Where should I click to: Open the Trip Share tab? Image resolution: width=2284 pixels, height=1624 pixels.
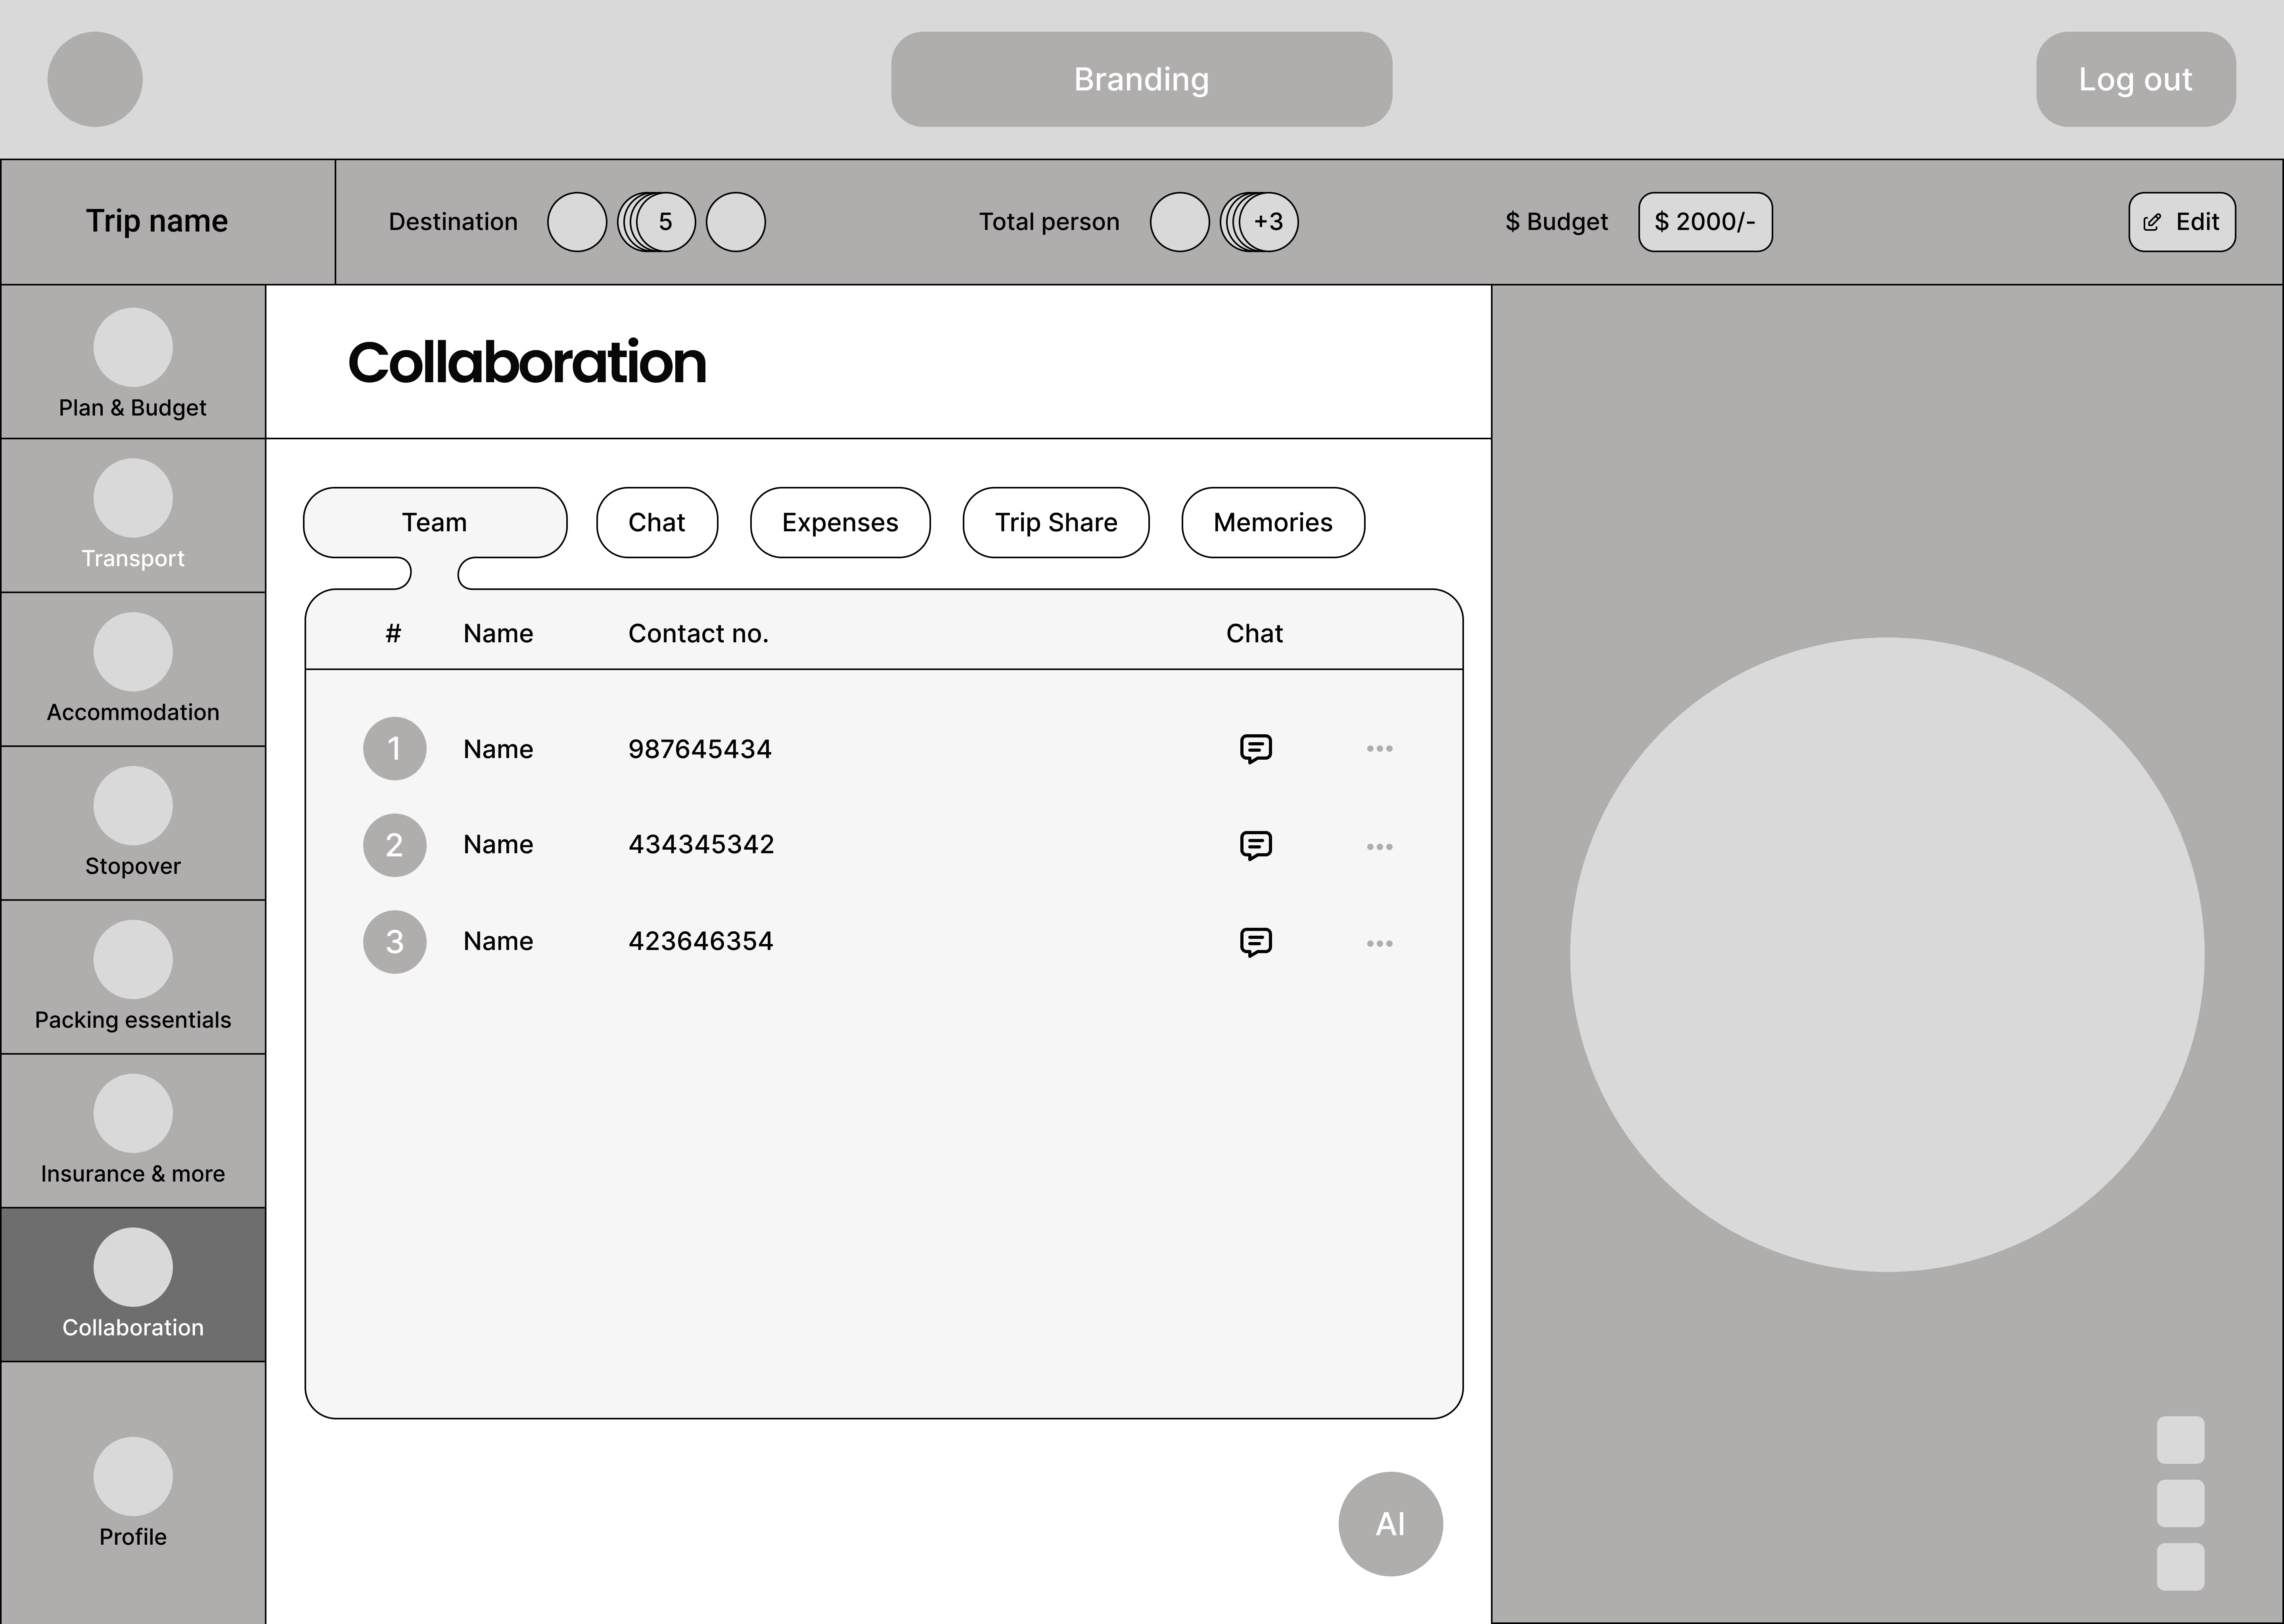click(1055, 523)
